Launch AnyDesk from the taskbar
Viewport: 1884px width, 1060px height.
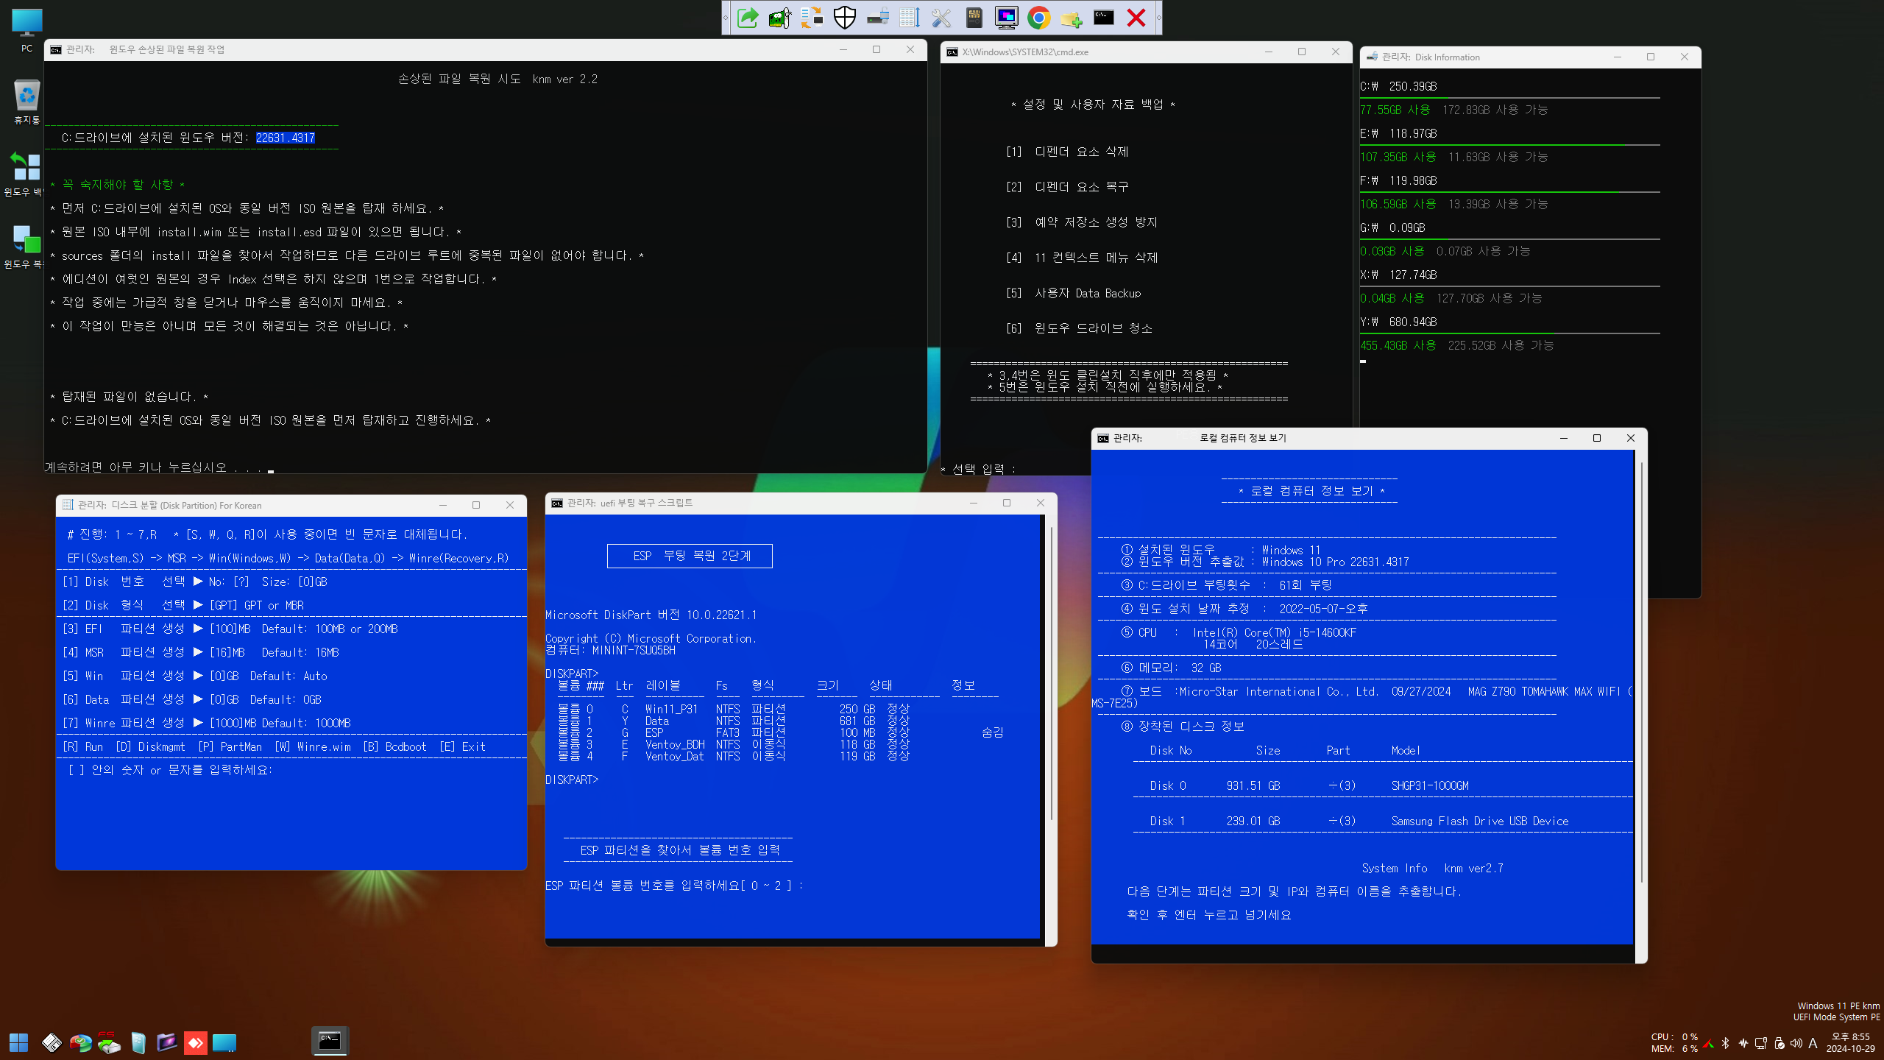[196, 1042]
